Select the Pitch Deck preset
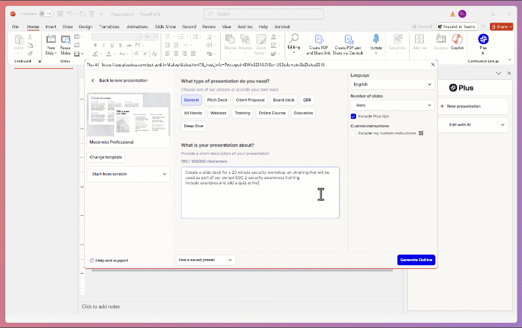The image size is (522, 328). (x=217, y=100)
